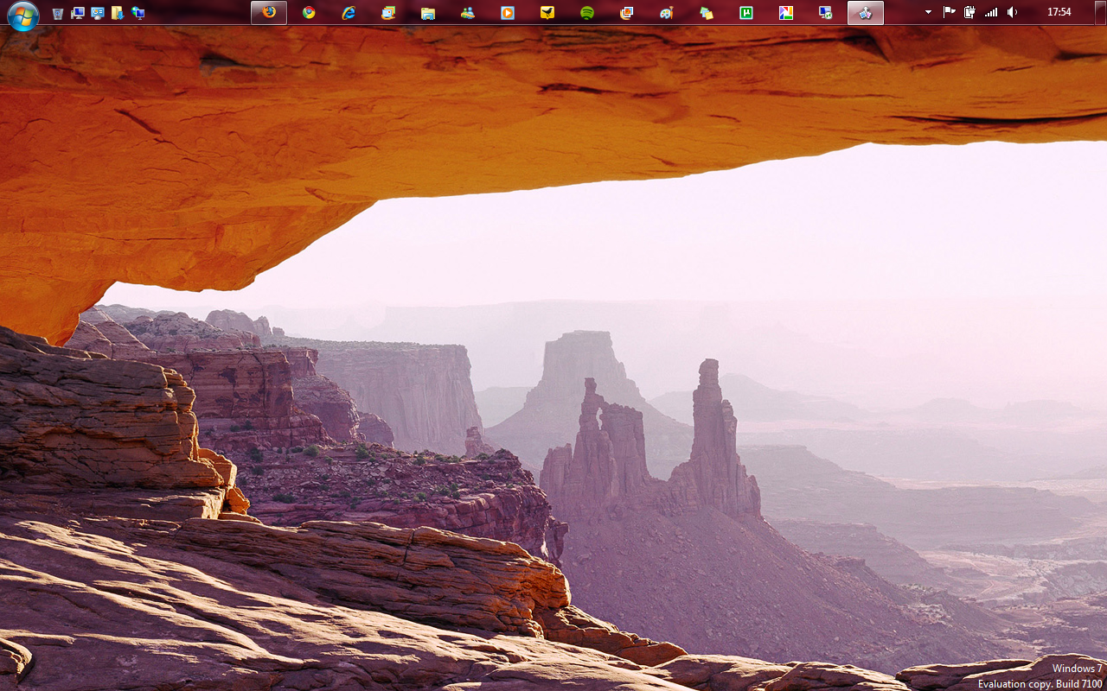
Task: Launch Spotify from the taskbar
Action: [587, 12]
